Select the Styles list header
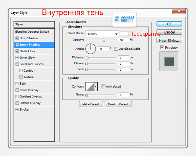Viewport: 196px width, 156px height. (x=34, y=25)
